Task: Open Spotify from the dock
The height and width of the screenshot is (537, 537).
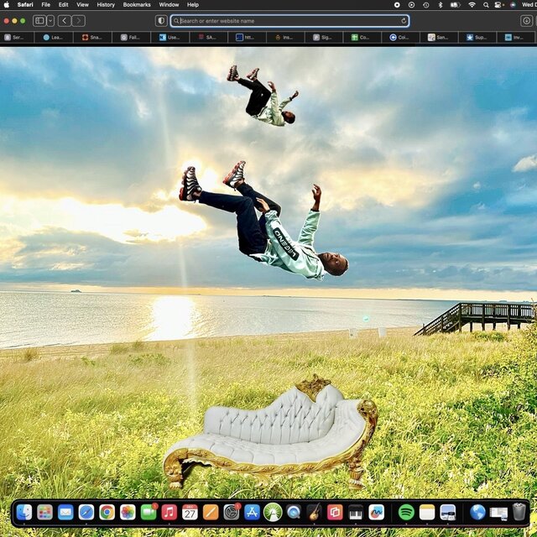Action: coord(406,512)
